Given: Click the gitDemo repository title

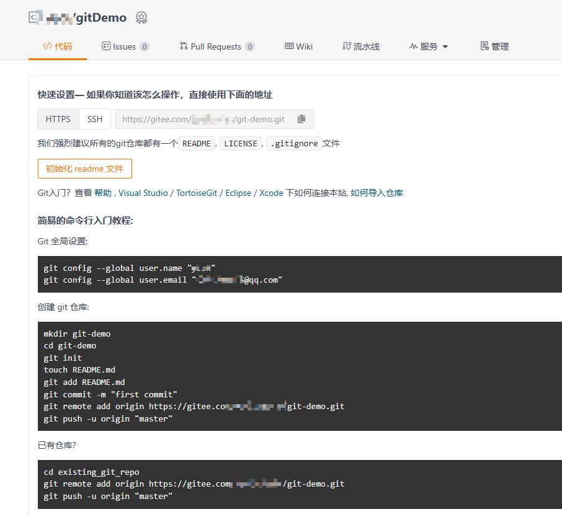Looking at the screenshot, I should (x=101, y=17).
